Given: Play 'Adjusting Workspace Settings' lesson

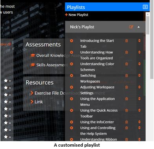Looking at the screenshot, I should coord(71,87).
